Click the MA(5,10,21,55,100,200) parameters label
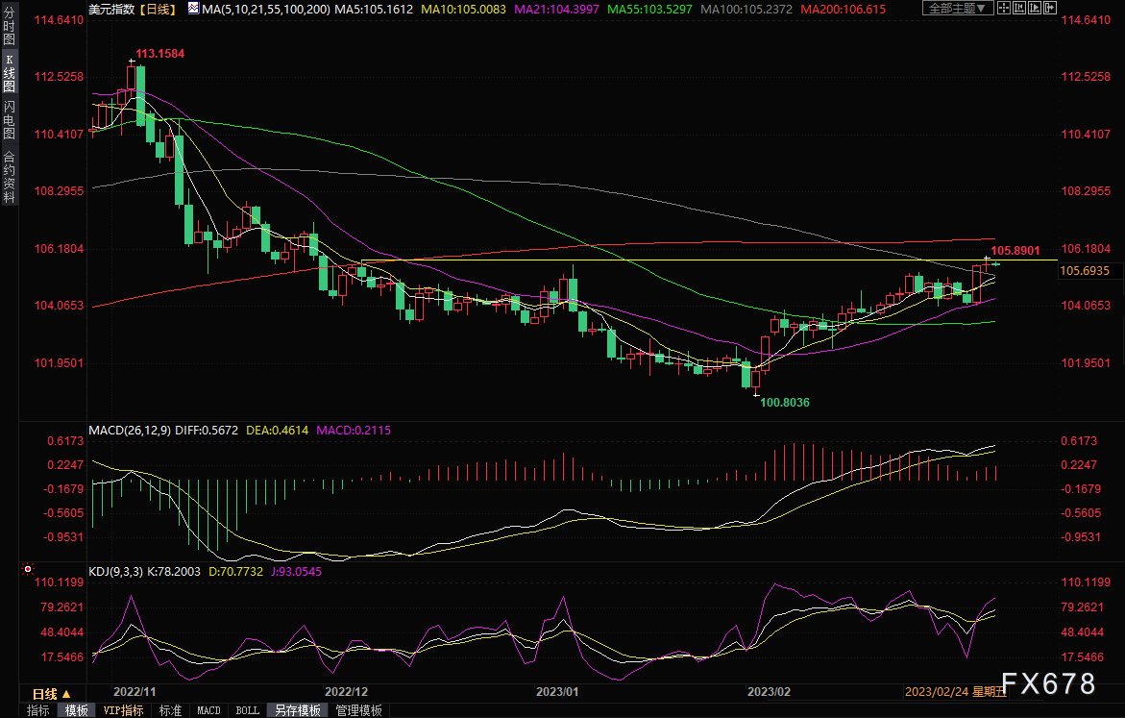 [266, 10]
